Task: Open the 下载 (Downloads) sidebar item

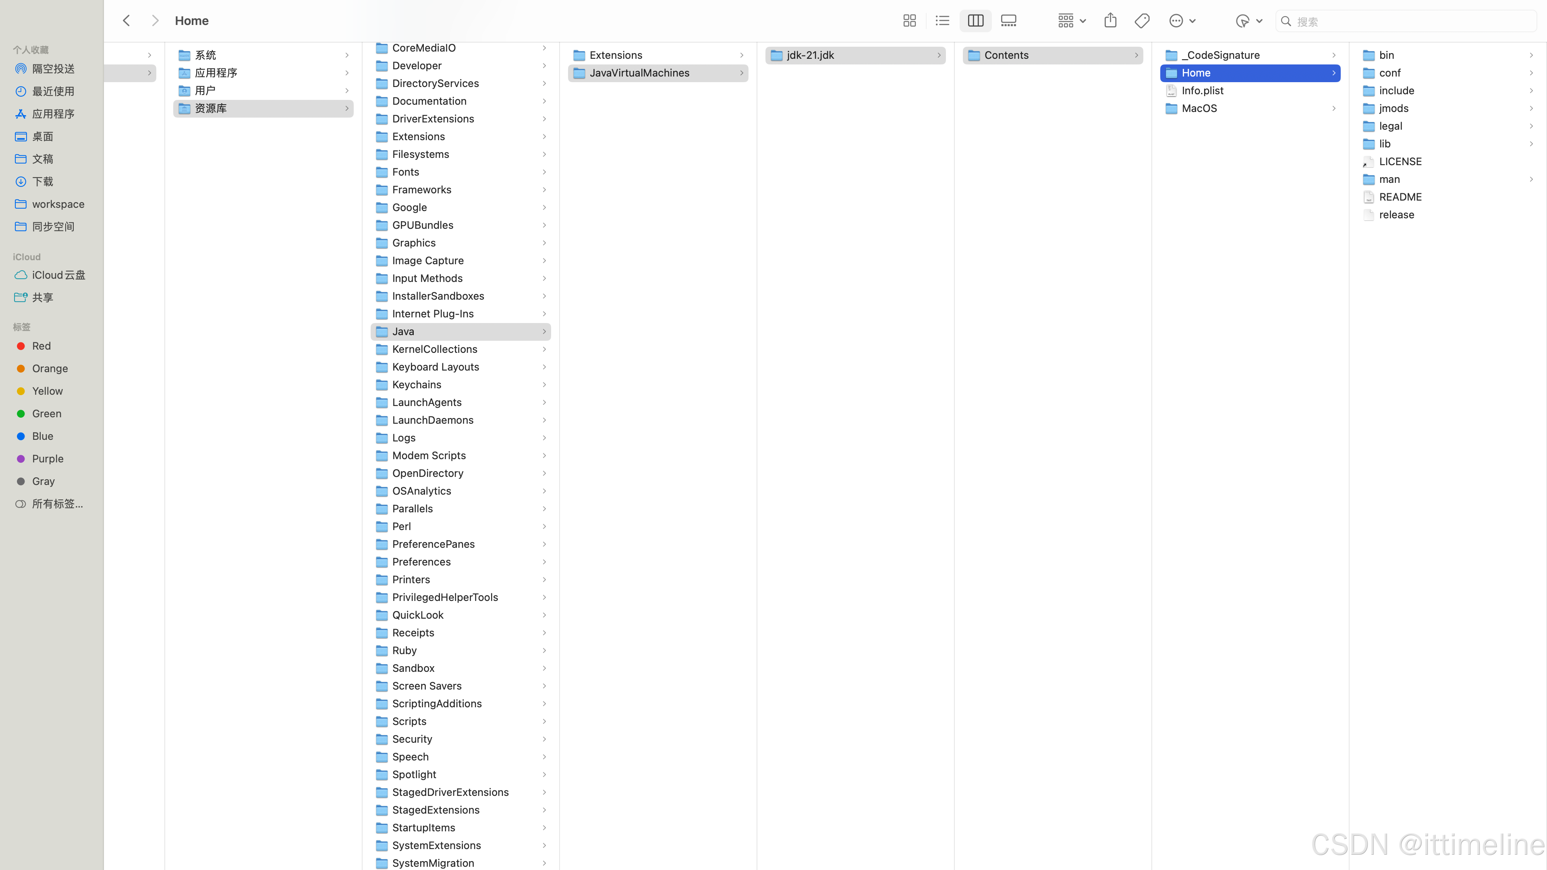Action: pos(43,181)
